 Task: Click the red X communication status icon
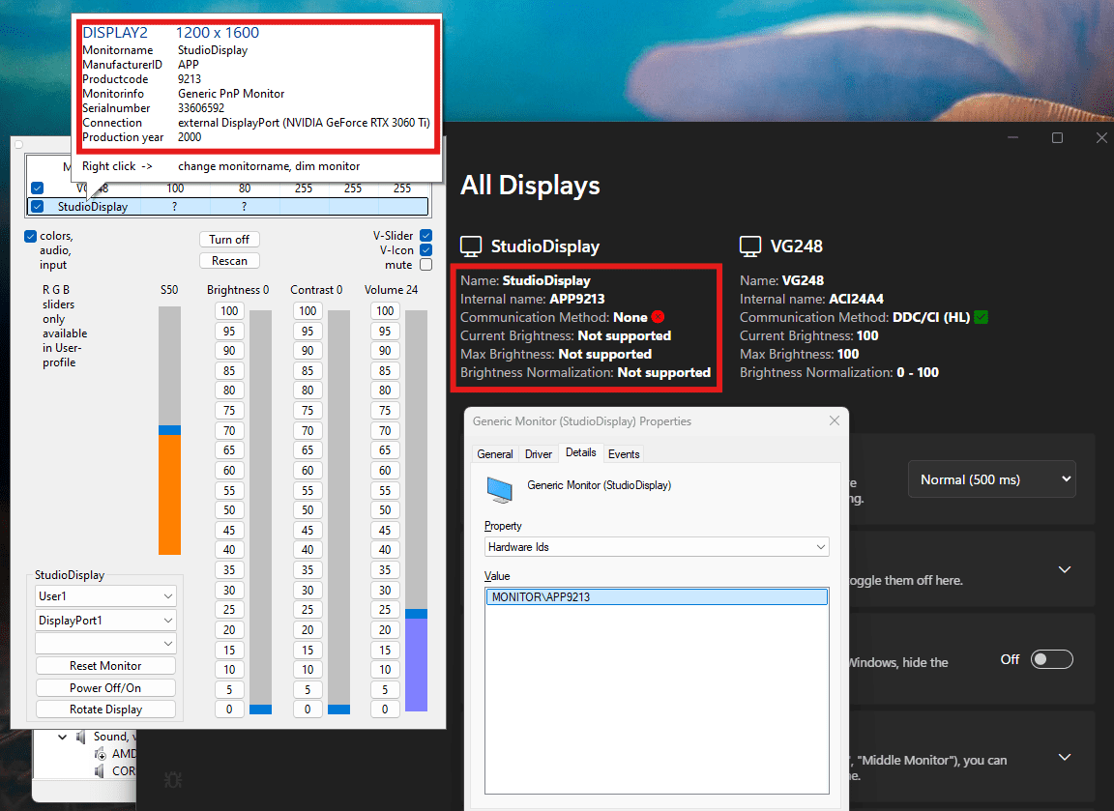(x=658, y=317)
